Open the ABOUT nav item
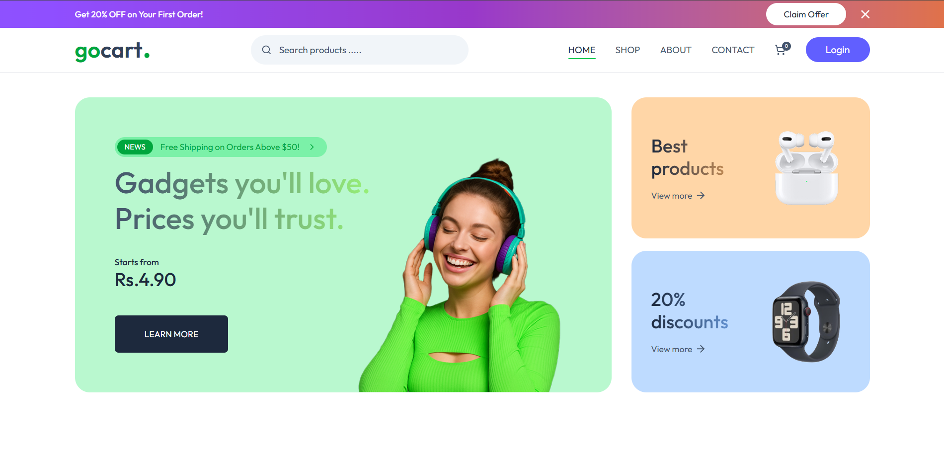This screenshot has height=452, width=944. (676, 50)
